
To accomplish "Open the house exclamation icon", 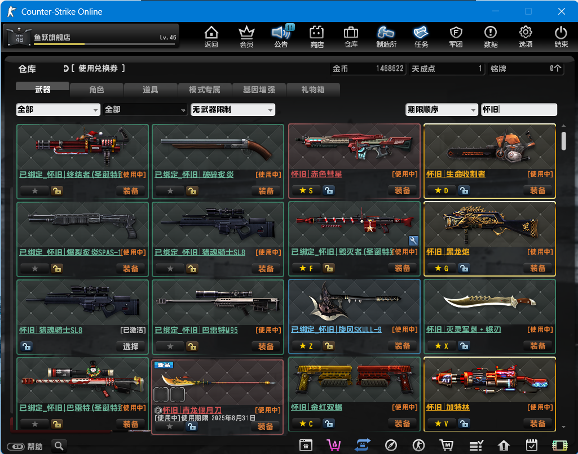I will (x=504, y=445).
